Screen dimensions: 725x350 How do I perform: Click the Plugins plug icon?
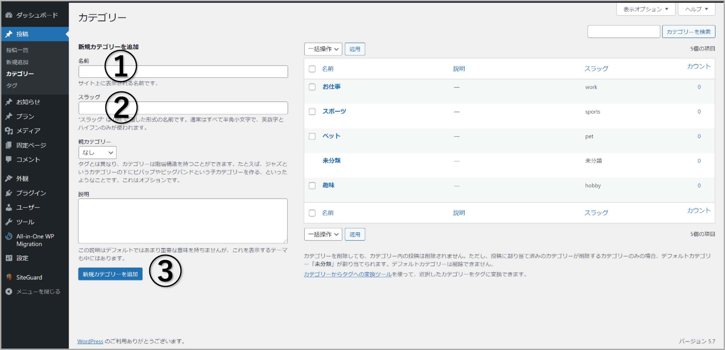click(x=9, y=193)
